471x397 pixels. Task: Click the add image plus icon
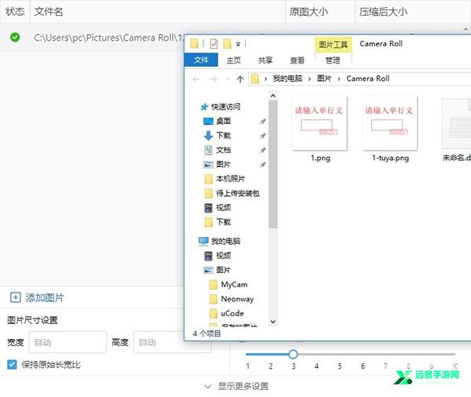point(16,297)
